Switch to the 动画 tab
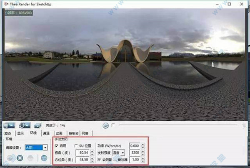The width and height of the screenshot is (250, 168). pyautogui.click(x=59, y=133)
